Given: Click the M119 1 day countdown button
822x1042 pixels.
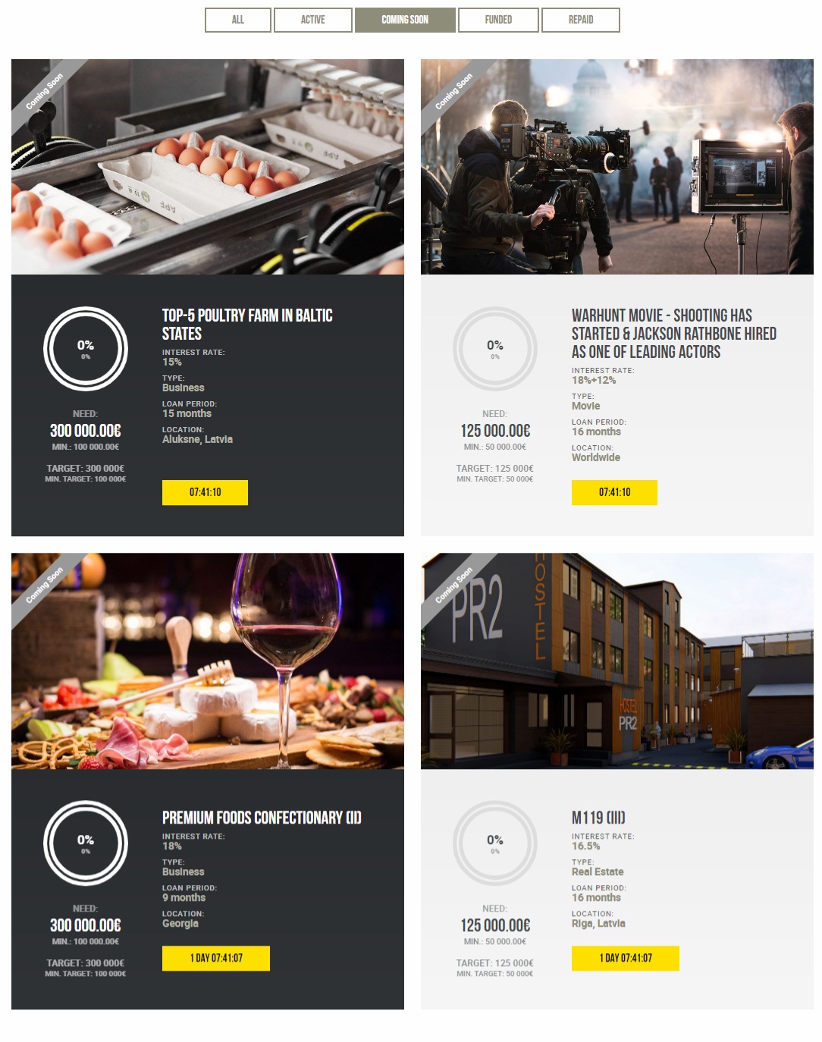Looking at the screenshot, I should [626, 958].
